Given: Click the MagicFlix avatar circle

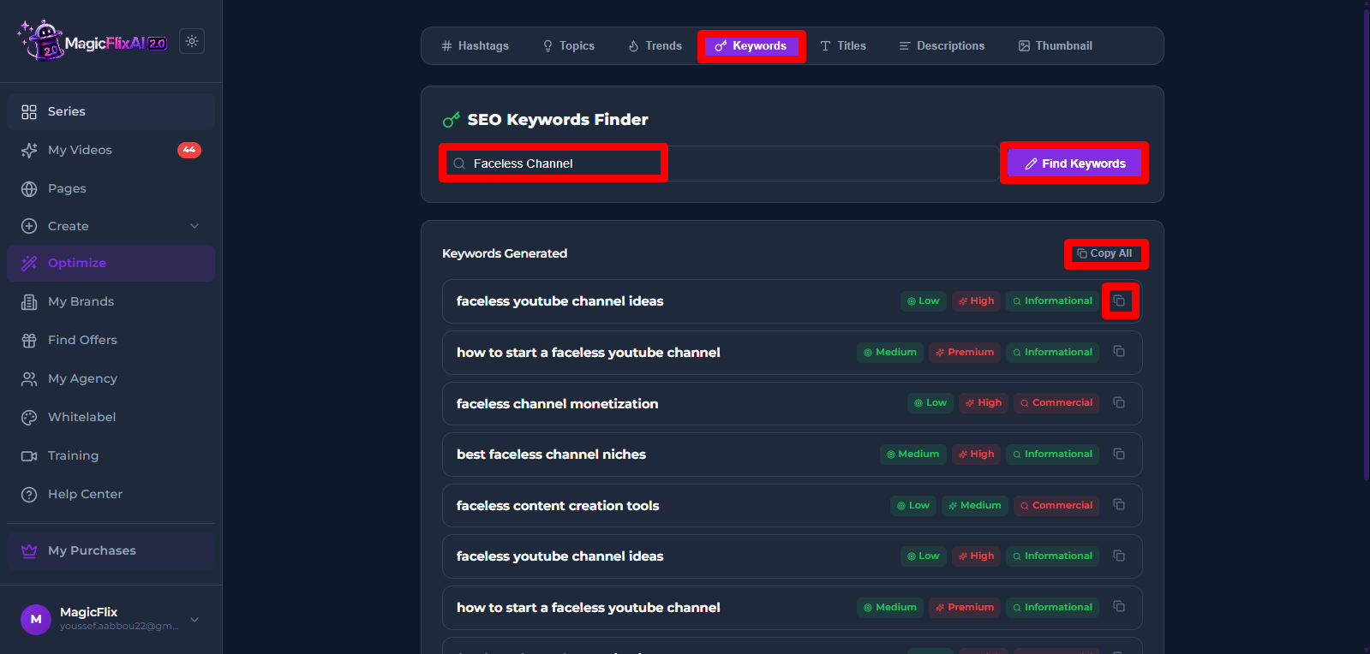Looking at the screenshot, I should 36,619.
